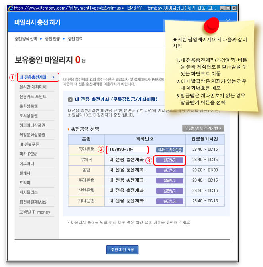Choose 에그머니 charging method

click(27, 164)
